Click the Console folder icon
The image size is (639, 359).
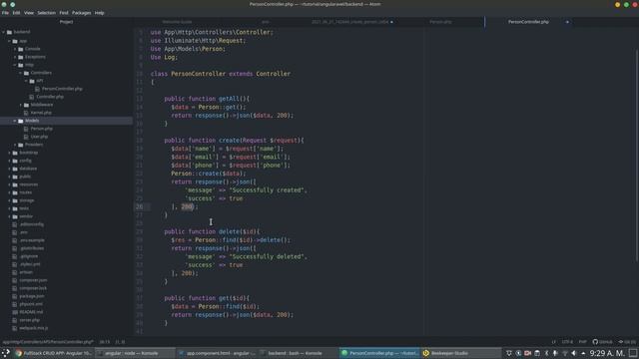coord(20,49)
